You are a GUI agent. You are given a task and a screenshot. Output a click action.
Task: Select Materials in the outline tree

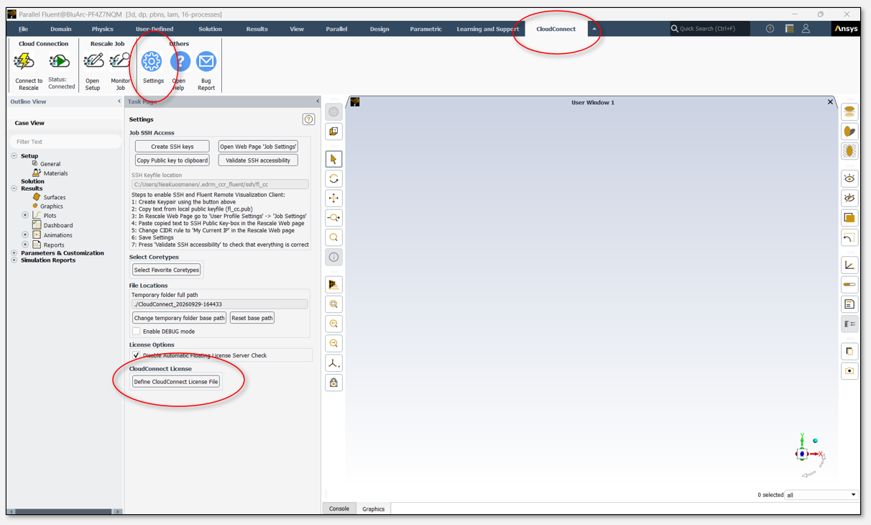click(x=55, y=173)
